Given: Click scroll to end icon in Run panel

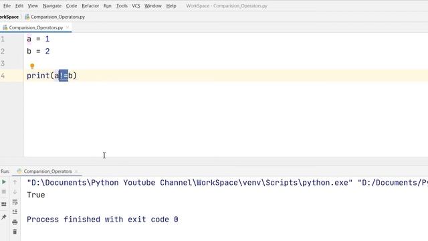Looking at the screenshot, I should point(15,212).
